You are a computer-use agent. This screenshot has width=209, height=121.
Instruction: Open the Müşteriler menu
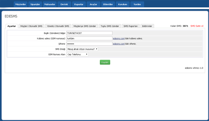[x=20, y=4]
